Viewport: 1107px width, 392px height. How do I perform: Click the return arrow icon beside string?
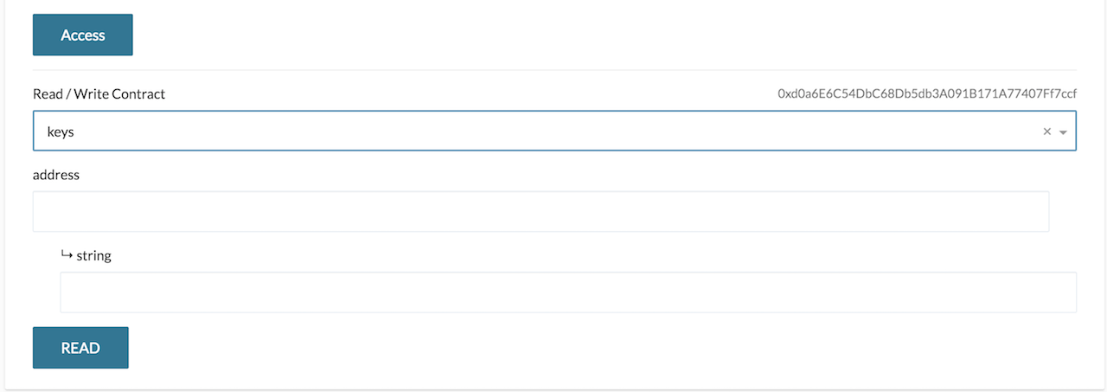pyautogui.click(x=67, y=255)
